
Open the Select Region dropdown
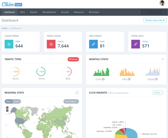(71, 101)
